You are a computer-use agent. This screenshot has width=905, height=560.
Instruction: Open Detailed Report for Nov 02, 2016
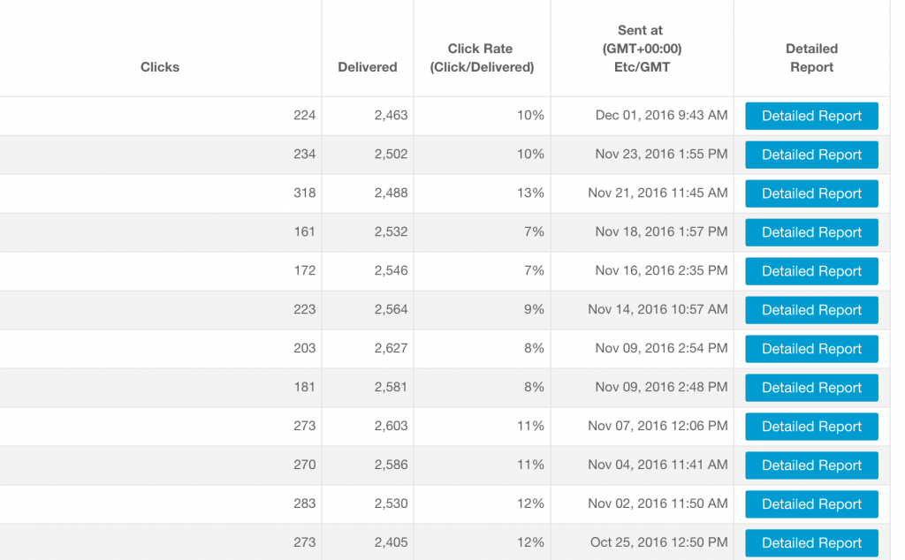(811, 504)
